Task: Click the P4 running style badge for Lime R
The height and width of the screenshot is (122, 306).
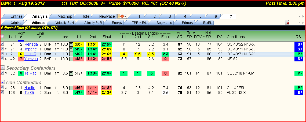Action: click(x=299, y=54)
